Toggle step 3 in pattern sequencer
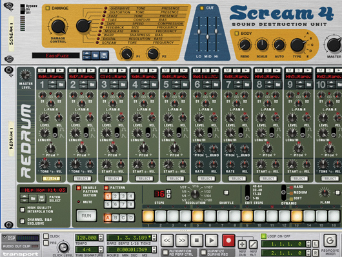The image size is (342, 257). click(x=173, y=216)
